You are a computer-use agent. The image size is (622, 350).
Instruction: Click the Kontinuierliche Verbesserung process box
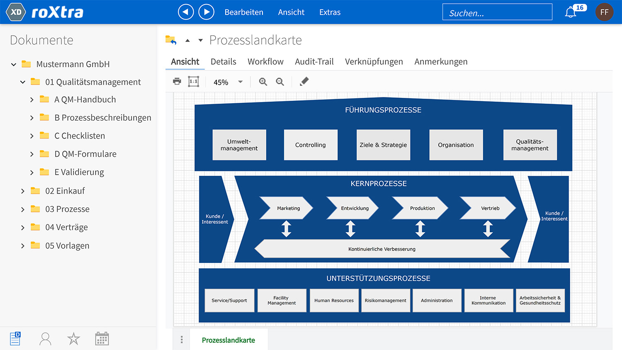[x=382, y=249]
